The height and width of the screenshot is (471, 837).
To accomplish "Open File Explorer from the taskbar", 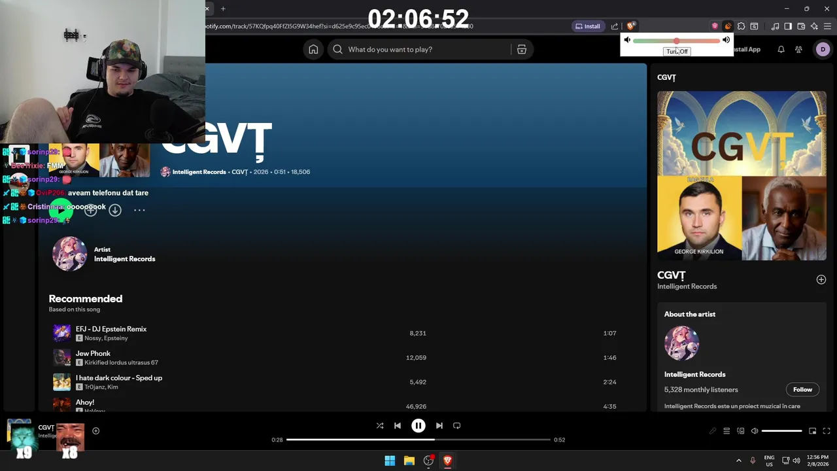I will pos(409,461).
